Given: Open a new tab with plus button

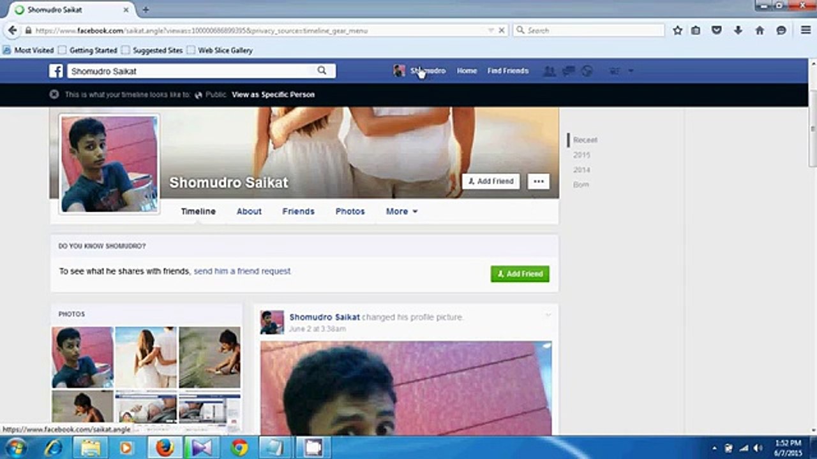Looking at the screenshot, I should (146, 10).
